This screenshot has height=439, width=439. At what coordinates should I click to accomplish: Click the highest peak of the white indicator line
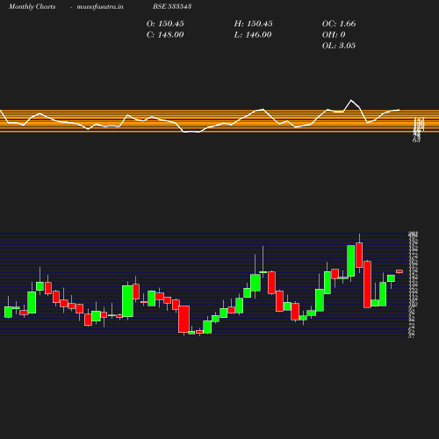coord(351,100)
